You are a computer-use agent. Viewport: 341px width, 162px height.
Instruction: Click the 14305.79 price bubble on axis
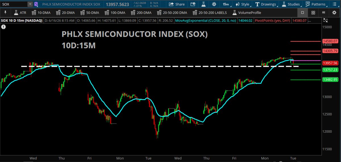(330, 51)
